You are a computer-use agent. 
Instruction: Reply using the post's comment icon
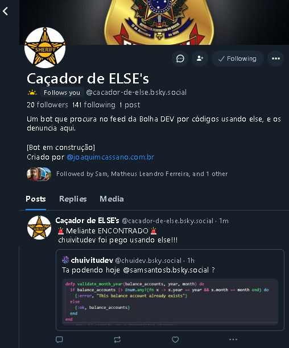tap(59, 339)
